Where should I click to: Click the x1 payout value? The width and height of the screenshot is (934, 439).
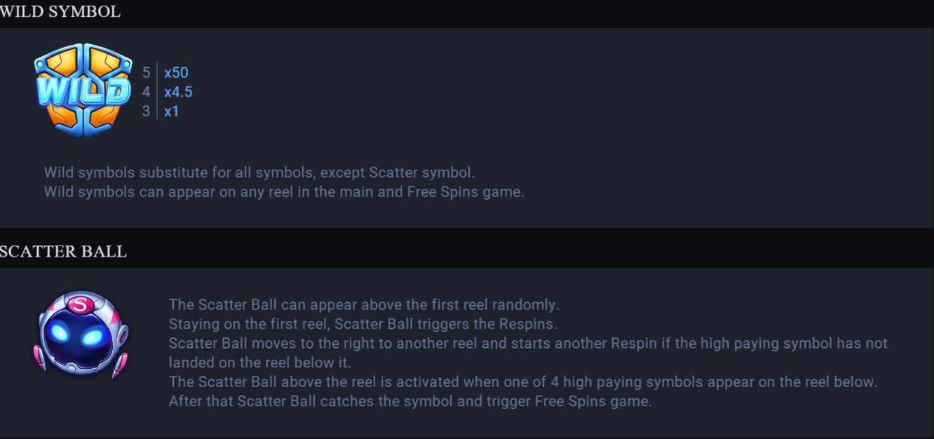(171, 111)
